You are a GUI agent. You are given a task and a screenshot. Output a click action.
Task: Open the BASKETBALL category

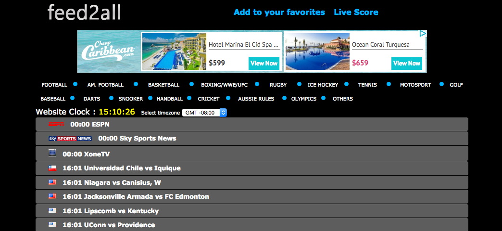(163, 85)
